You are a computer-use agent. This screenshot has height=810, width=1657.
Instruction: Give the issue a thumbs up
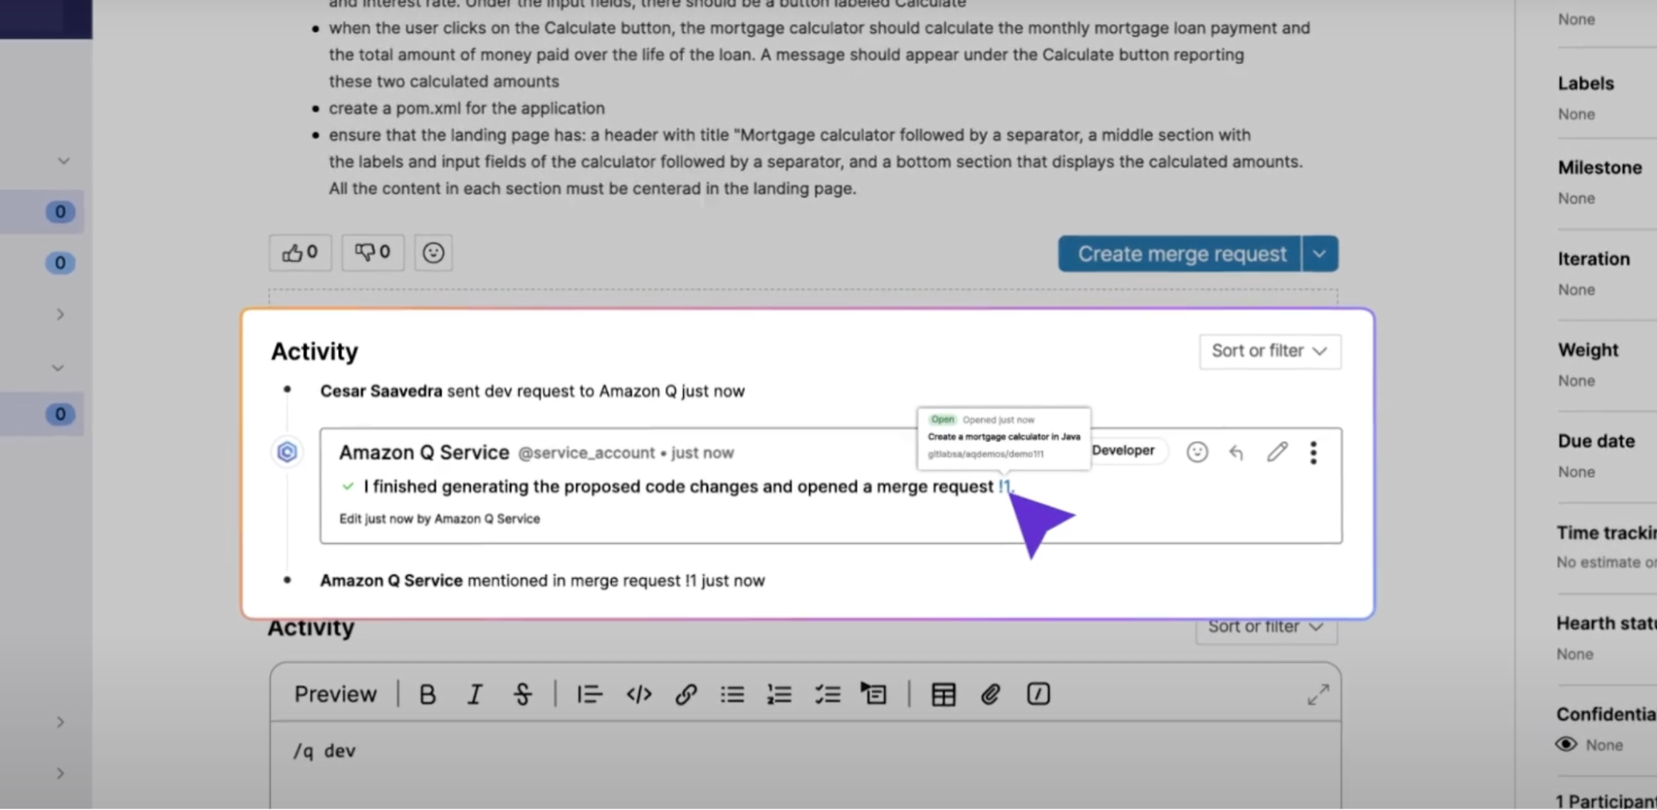[300, 253]
